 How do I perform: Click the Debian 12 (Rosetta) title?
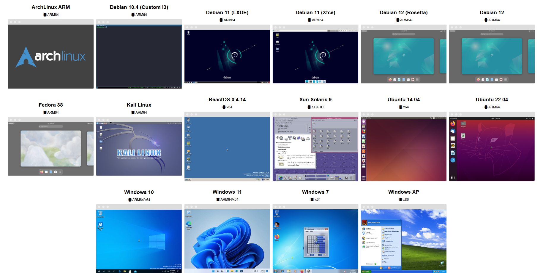404,12
